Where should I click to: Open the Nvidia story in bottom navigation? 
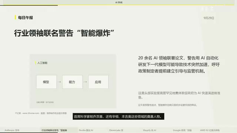coord(86,130)
